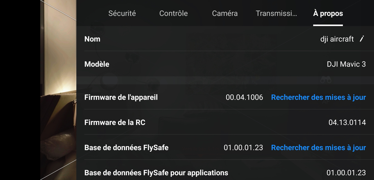The image size is (374, 180).
Task: Tap the Firmware de l'appareil label
Action: (121, 97)
